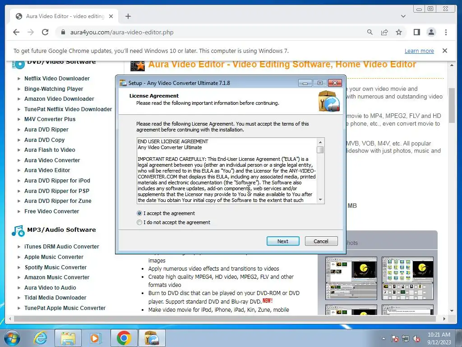Open the Learn more link

[419, 51]
